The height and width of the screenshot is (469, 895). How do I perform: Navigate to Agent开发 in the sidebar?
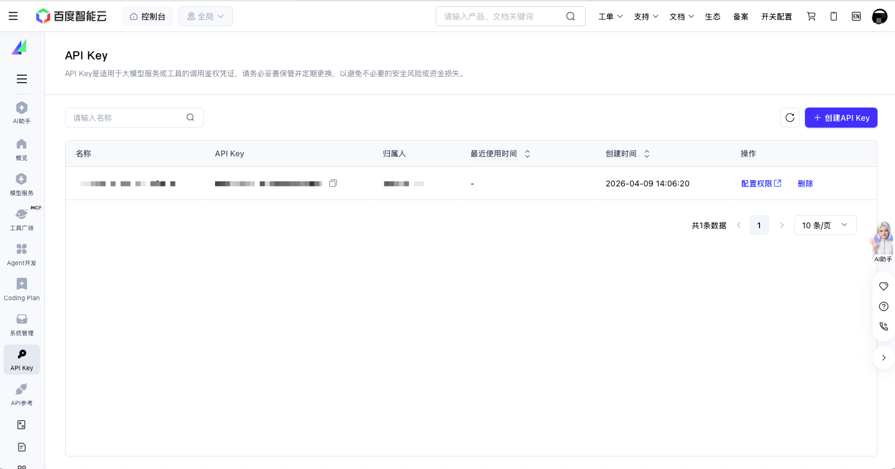[x=22, y=254]
